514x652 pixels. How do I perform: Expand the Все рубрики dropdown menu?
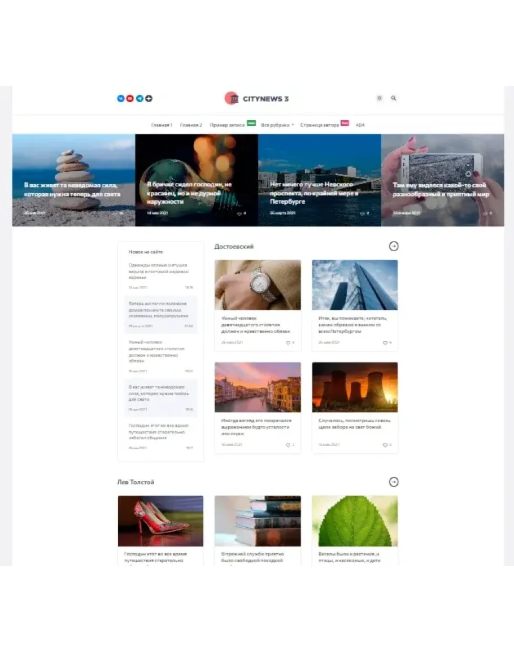[x=277, y=125]
